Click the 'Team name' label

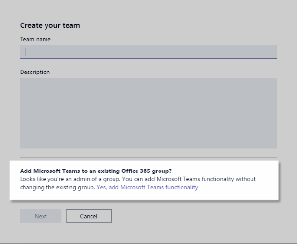(35, 39)
